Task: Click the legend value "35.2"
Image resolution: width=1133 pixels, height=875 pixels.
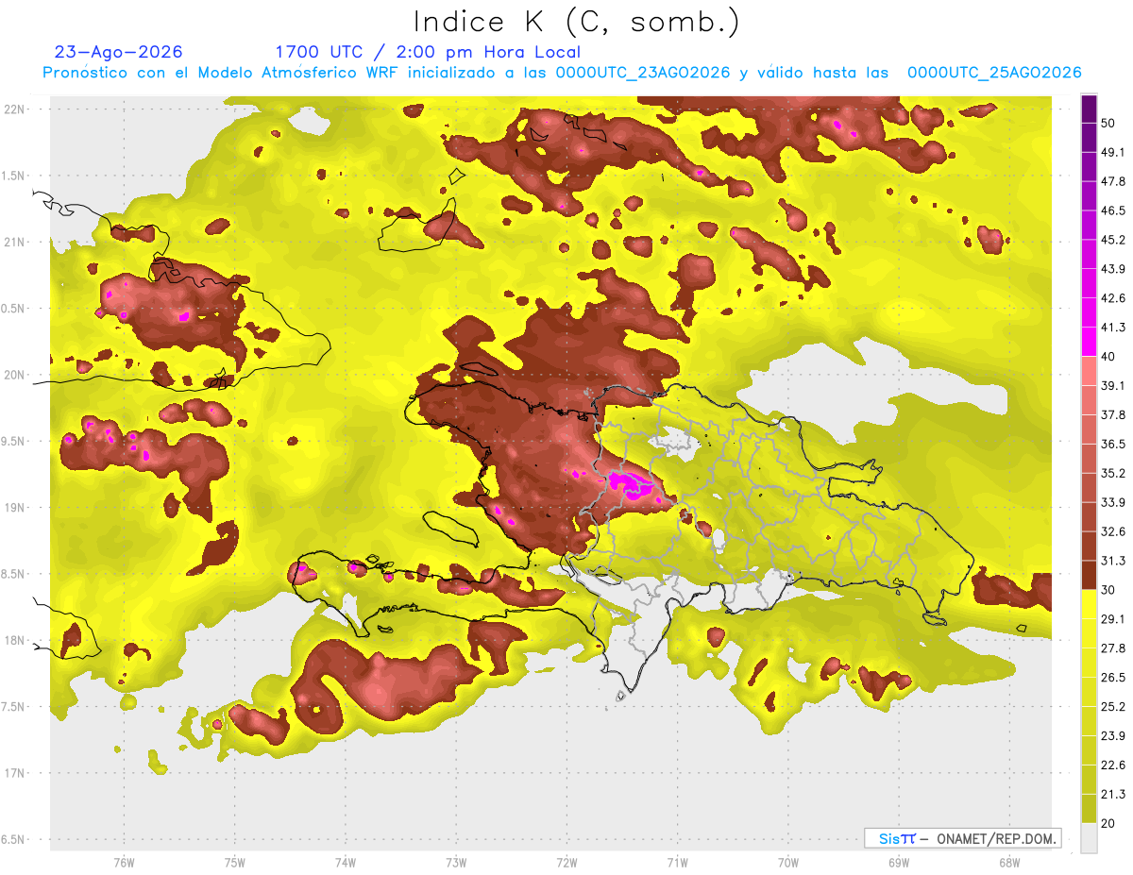Action: coord(1113,473)
